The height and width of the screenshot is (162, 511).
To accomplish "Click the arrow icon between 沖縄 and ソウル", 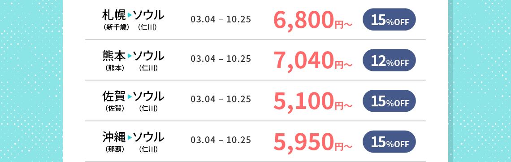I will pyautogui.click(x=130, y=138).
